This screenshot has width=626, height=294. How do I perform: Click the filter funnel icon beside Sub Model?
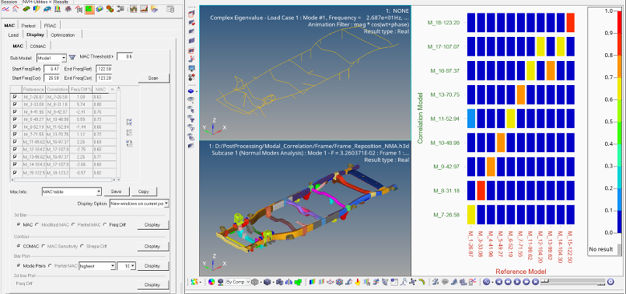[72, 58]
